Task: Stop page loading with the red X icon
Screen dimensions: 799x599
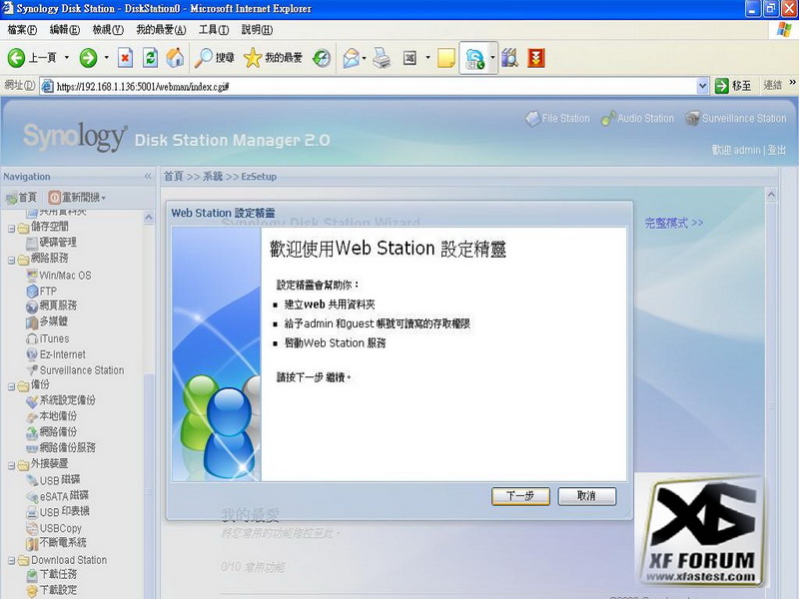Action: [x=125, y=58]
